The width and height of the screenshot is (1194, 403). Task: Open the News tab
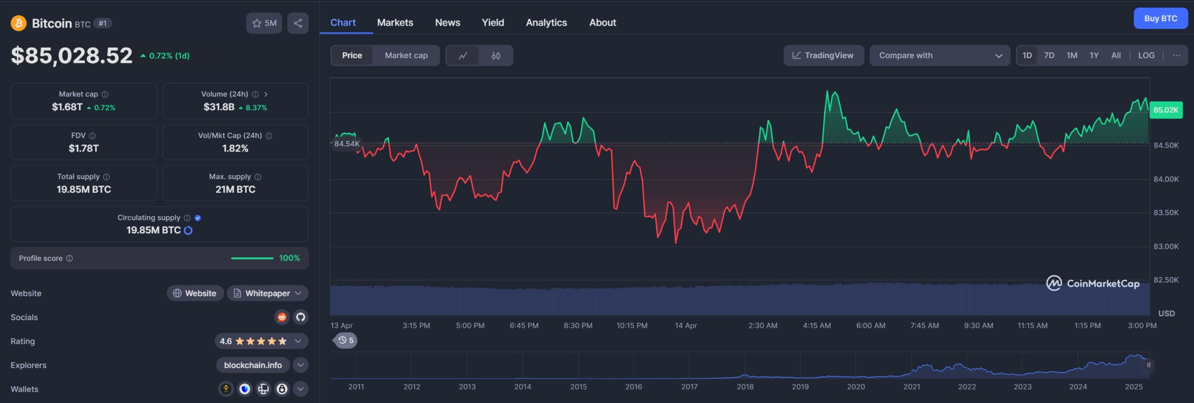click(x=448, y=22)
